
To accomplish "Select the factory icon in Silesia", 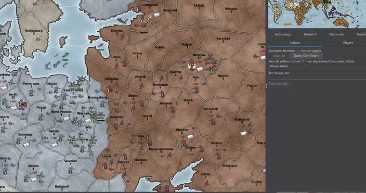I will (x=54, y=145).
